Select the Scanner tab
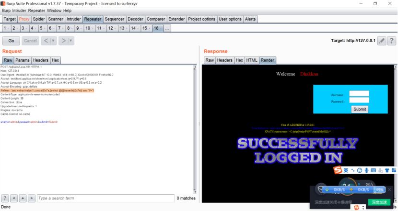This screenshot has height=211, width=398. click(x=56, y=19)
